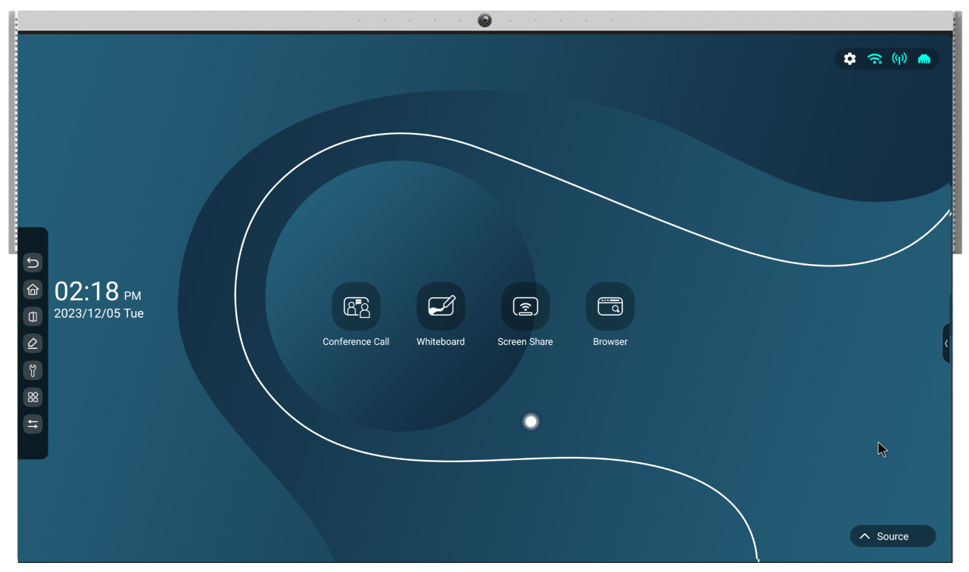Click the Wi-Fi status icon
Image resolution: width=969 pixels, height=572 pixels.
[x=875, y=59]
